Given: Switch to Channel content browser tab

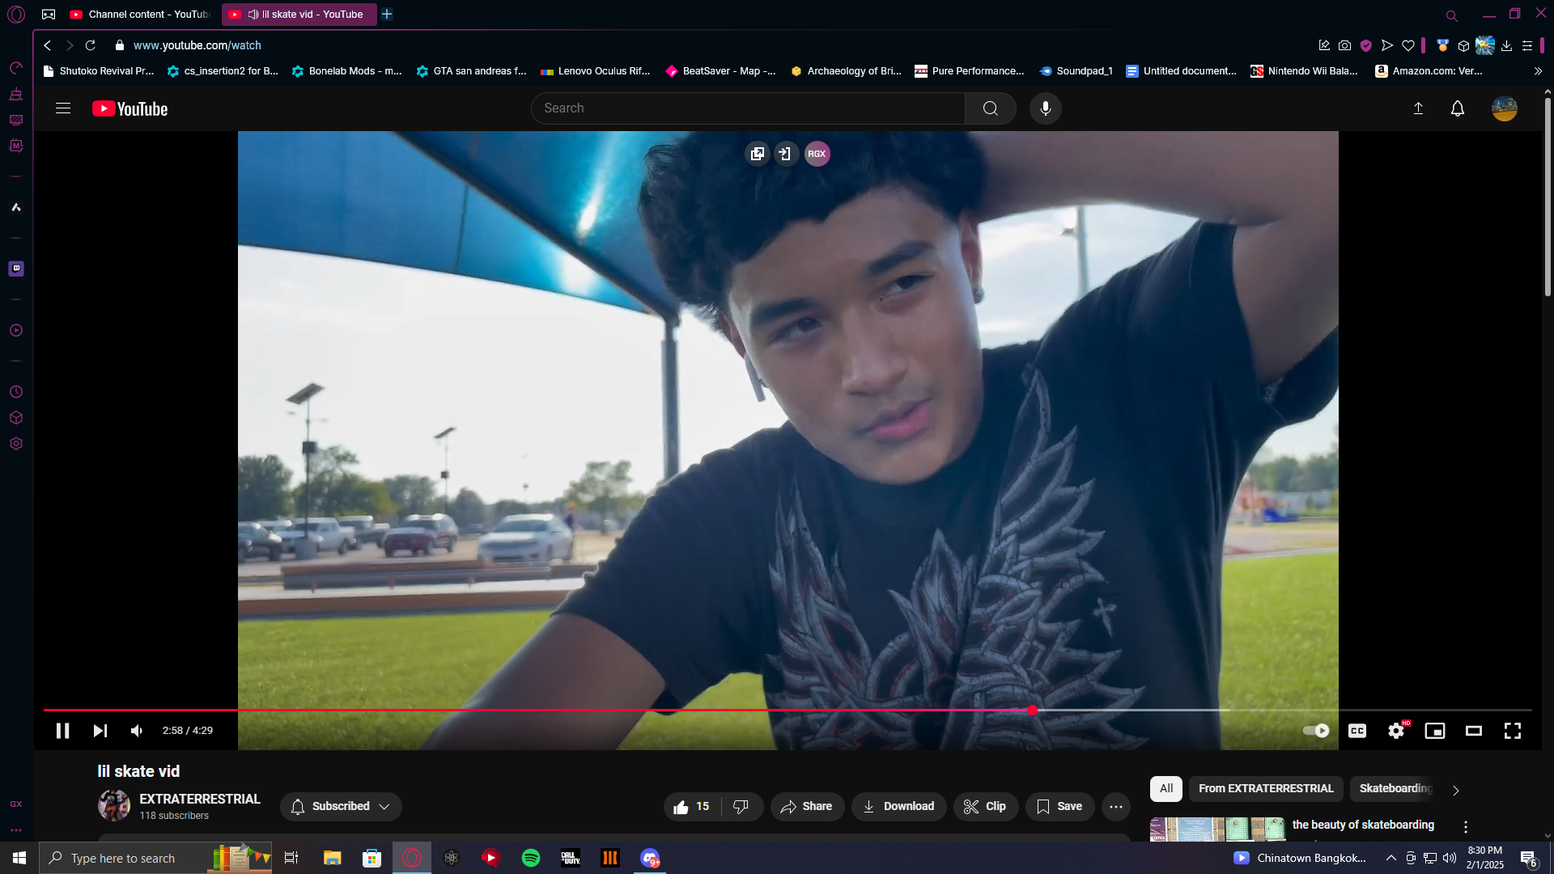Looking at the screenshot, I should coord(142,15).
